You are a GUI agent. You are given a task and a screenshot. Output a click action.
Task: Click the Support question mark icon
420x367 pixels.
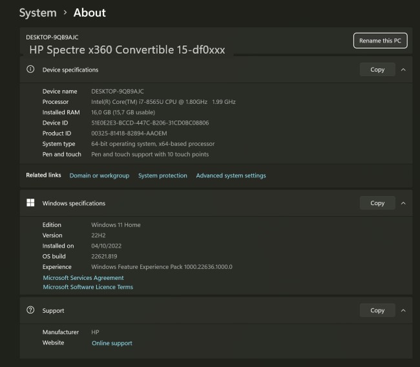[x=30, y=310]
